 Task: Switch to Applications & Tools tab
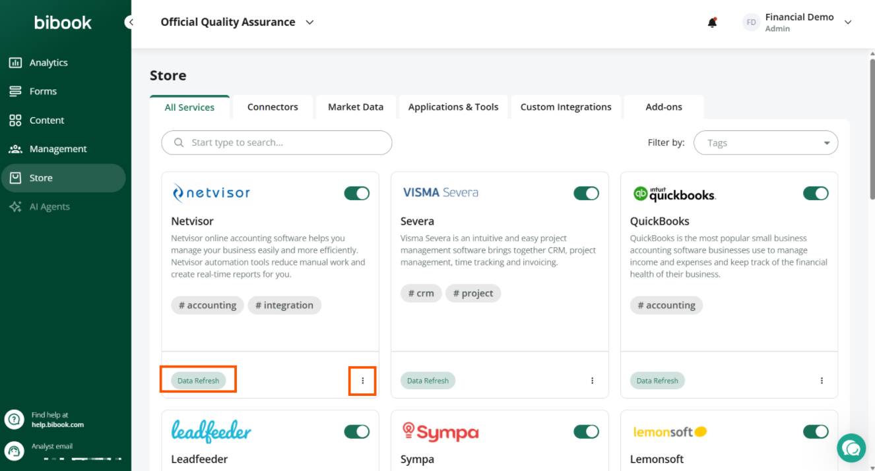(x=453, y=107)
